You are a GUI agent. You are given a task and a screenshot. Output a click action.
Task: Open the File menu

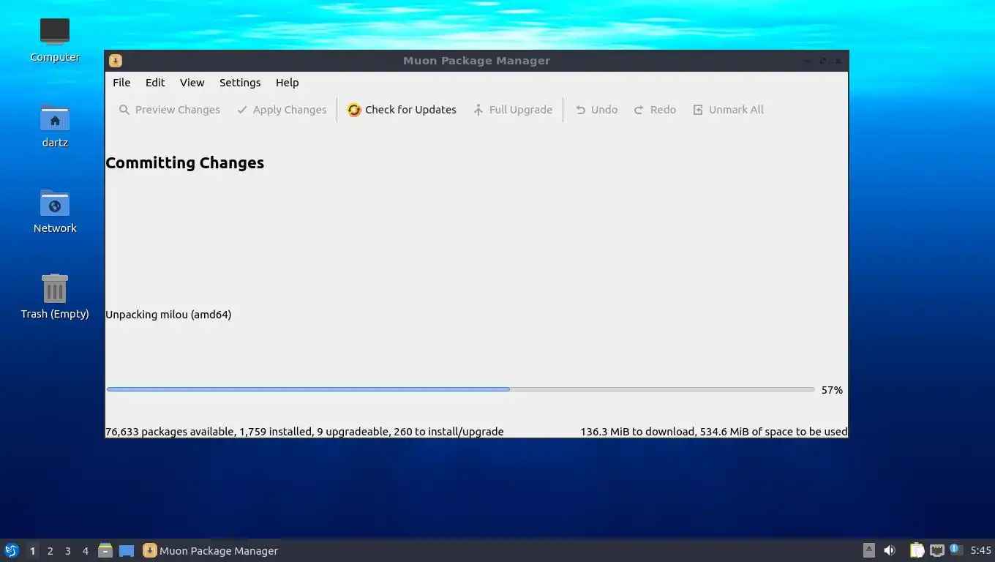pyautogui.click(x=121, y=83)
